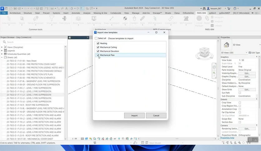Click the Default 3D View house icon
Viewport: 261px width, 151px height.
click(71, 8)
